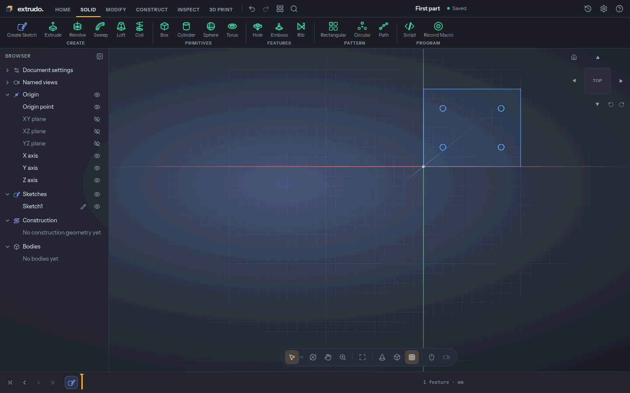Open the selection tool dropdown arrow
630x393 pixels.
point(302,357)
